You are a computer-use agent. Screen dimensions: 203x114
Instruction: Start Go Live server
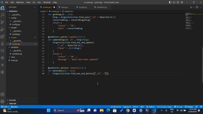[x=178, y=107]
